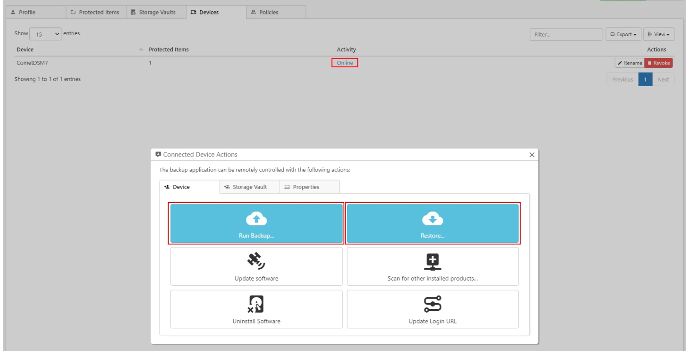Click the Filter input field
Screen dimensions: 686x351
pos(566,34)
